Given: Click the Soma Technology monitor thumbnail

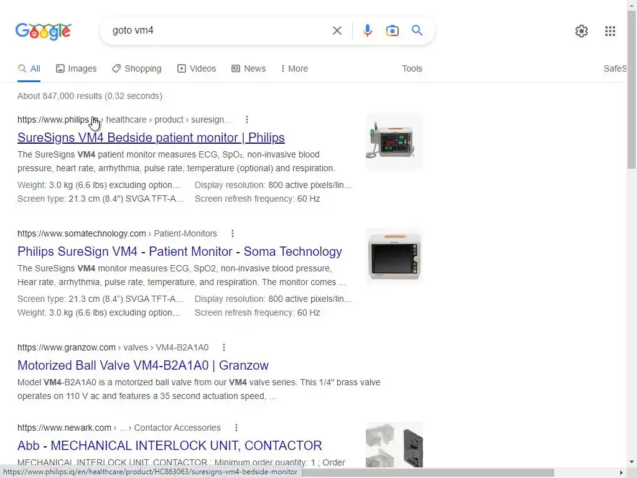Looking at the screenshot, I should 394,256.
